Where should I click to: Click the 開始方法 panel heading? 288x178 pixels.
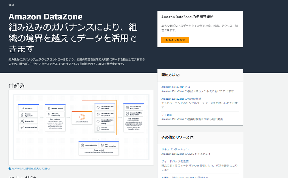coord(168,75)
